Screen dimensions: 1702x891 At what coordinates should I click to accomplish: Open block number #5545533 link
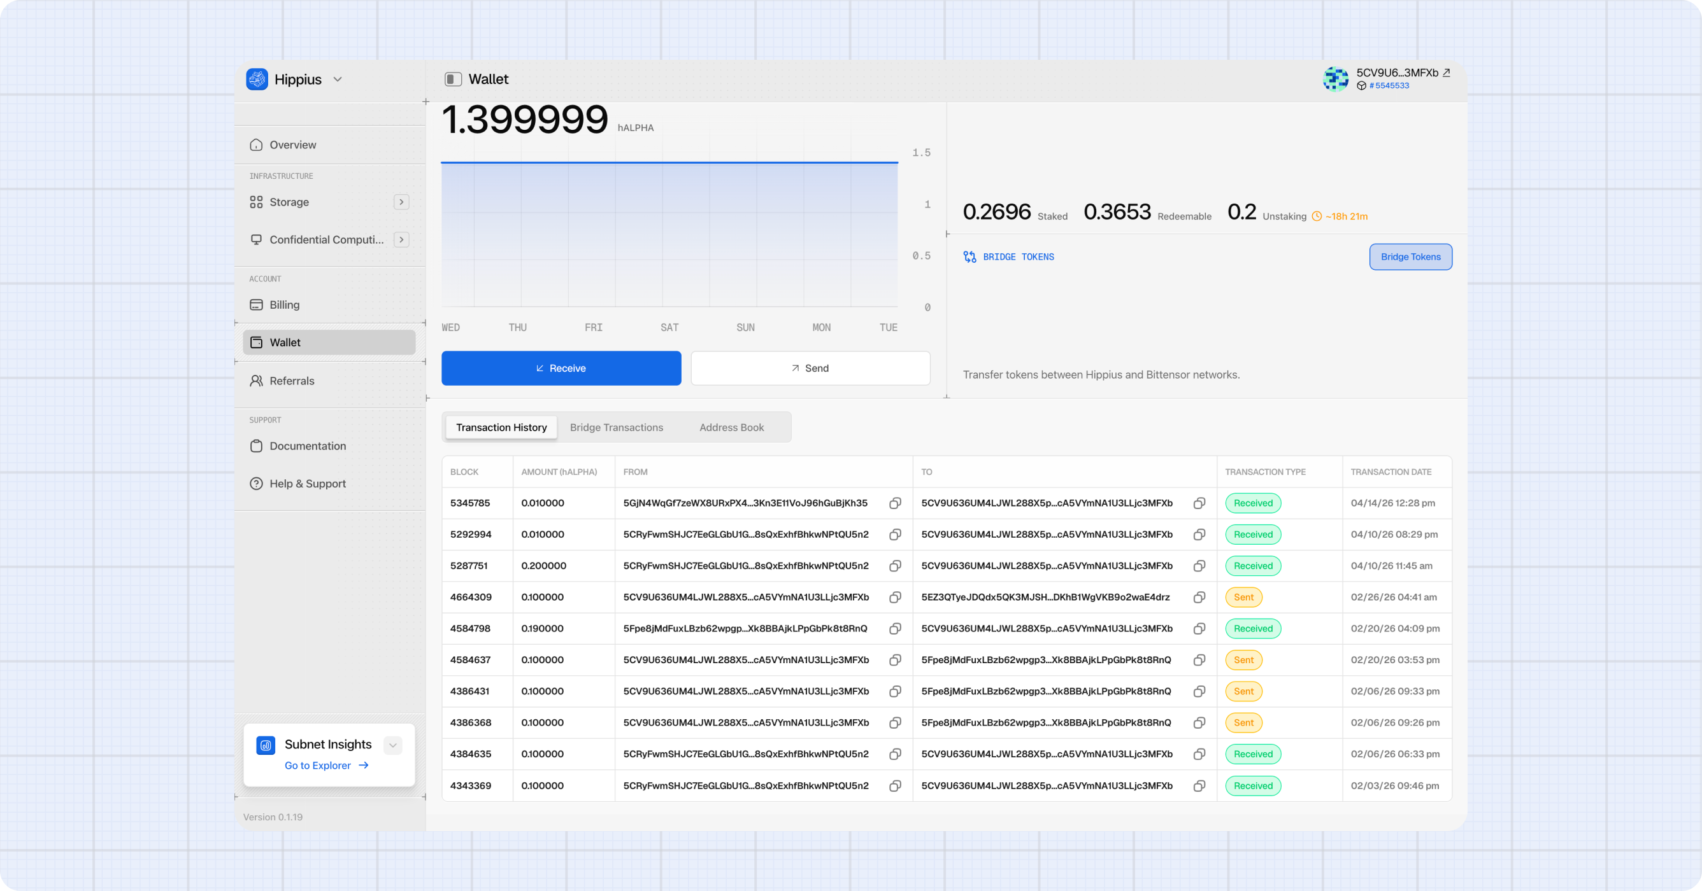tap(1389, 86)
